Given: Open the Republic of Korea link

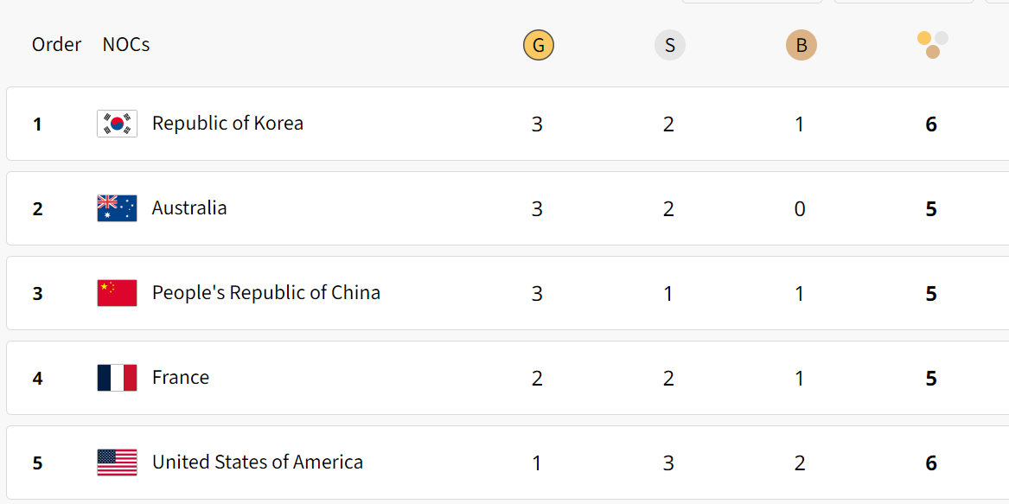Looking at the screenshot, I should [x=227, y=123].
